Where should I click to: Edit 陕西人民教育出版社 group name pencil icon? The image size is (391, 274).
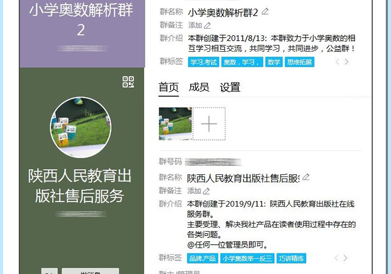coord(306,177)
